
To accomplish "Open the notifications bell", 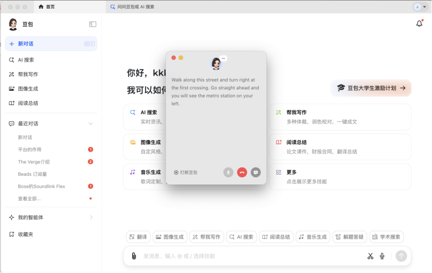I will click(420, 23).
